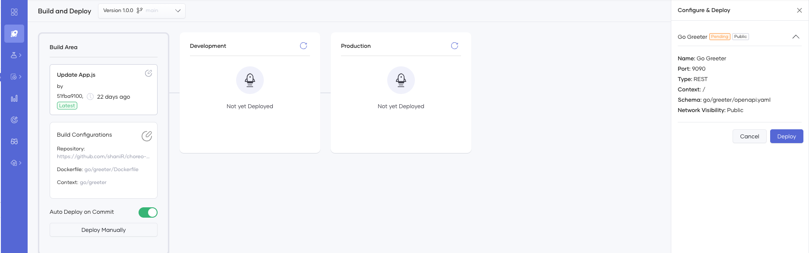
Task: Close the Configure & Deploy panel
Action: [x=800, y=10]
